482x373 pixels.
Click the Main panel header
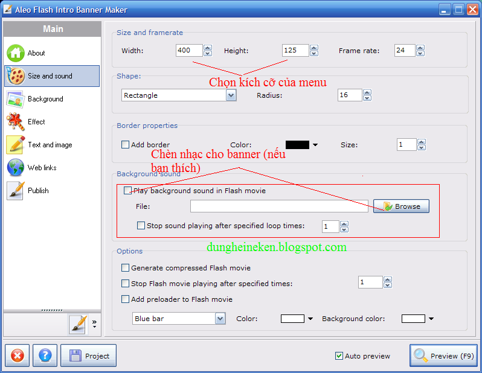tap(53, 29)
